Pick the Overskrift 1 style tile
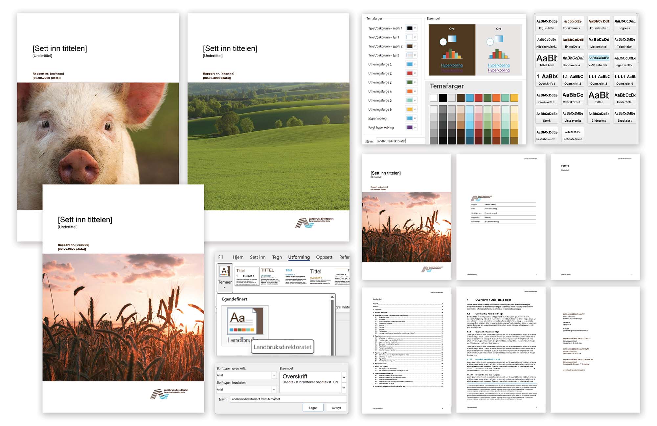Screen dimensions: 657x426 tap(547, 79)
